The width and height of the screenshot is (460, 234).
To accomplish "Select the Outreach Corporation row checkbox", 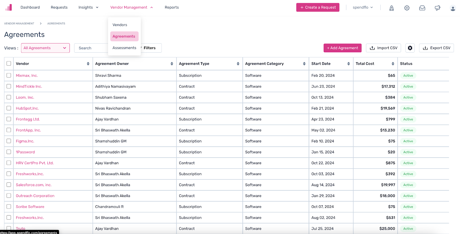I will tap(9, 196).
